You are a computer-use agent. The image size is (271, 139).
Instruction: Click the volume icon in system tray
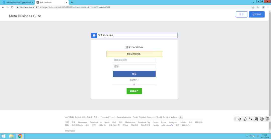[254, 136]
